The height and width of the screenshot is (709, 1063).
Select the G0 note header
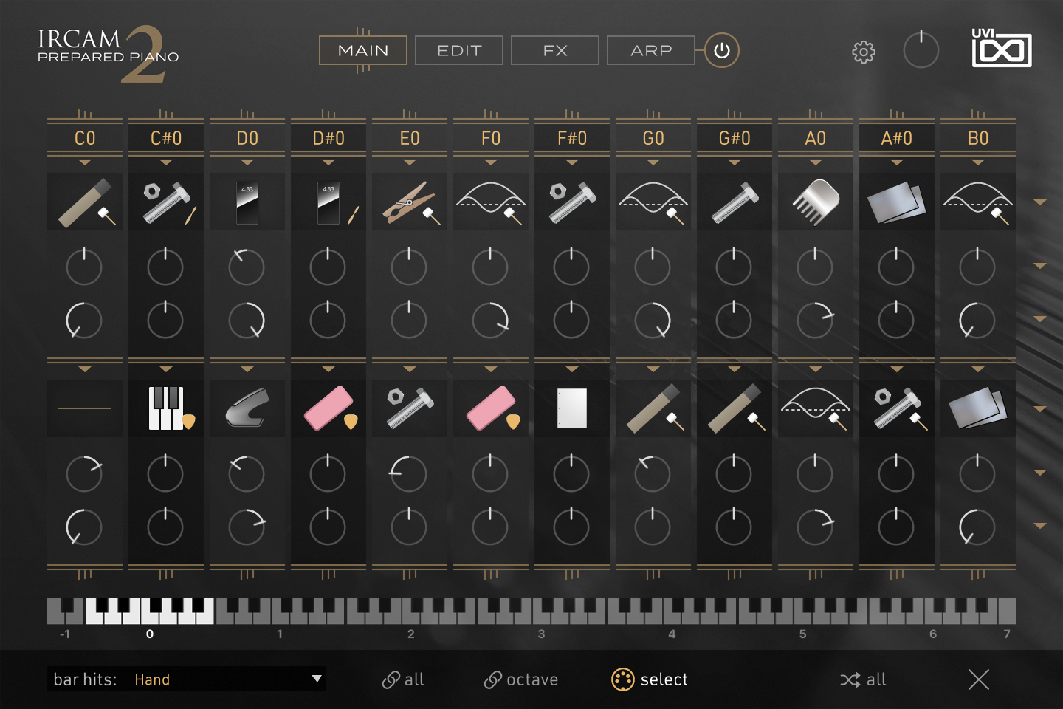[x=653, y=138]
